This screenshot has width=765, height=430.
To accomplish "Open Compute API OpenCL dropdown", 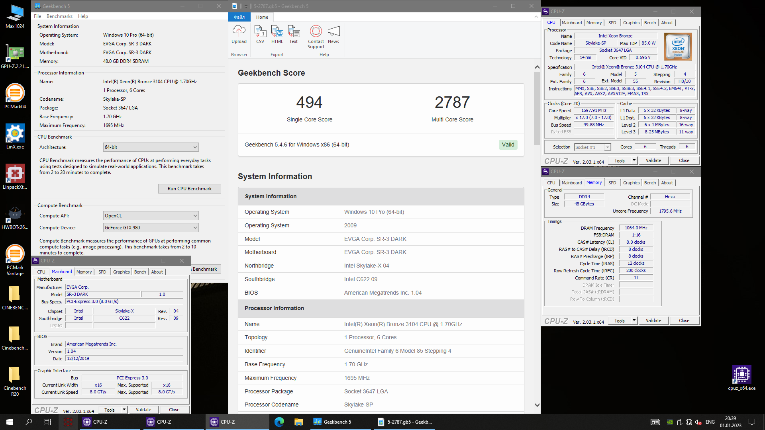I will pos(151,216).
